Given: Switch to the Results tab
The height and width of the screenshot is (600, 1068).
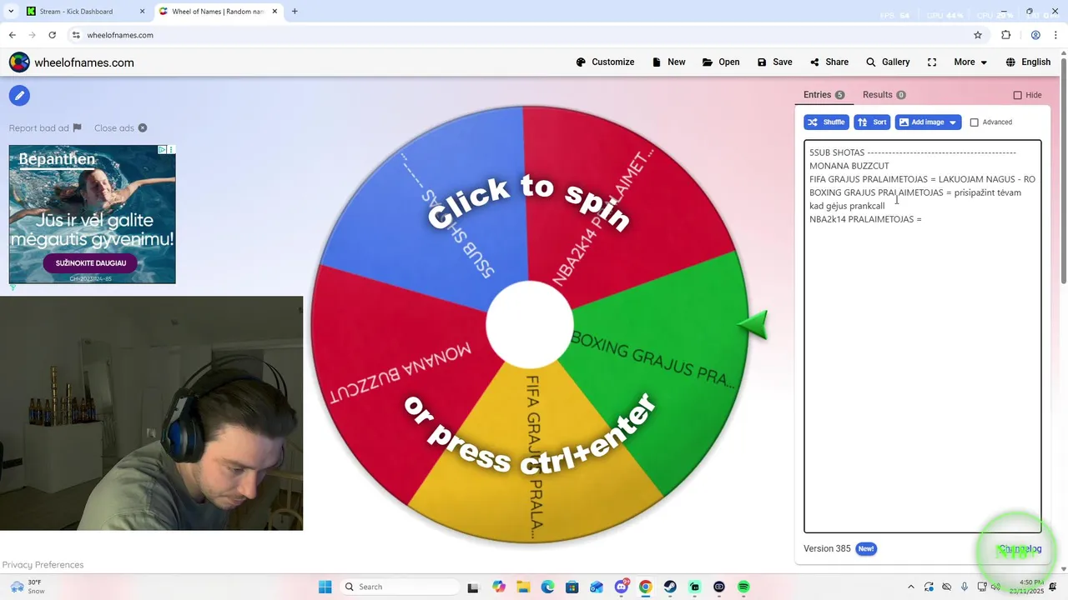Looking at the screenshot, I should [x=884, y=95].
